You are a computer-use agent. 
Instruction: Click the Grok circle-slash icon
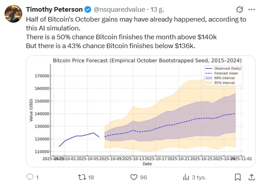(x=239, y=10)
